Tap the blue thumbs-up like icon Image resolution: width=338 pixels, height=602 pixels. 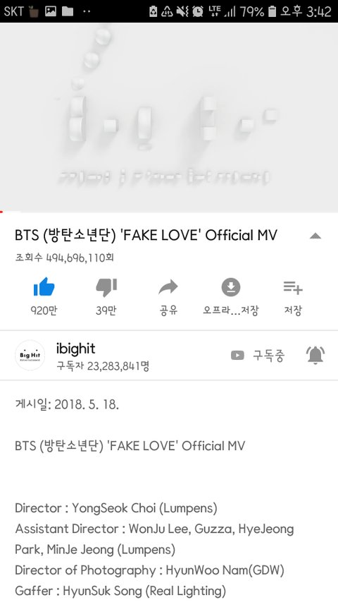coord(44,287)
